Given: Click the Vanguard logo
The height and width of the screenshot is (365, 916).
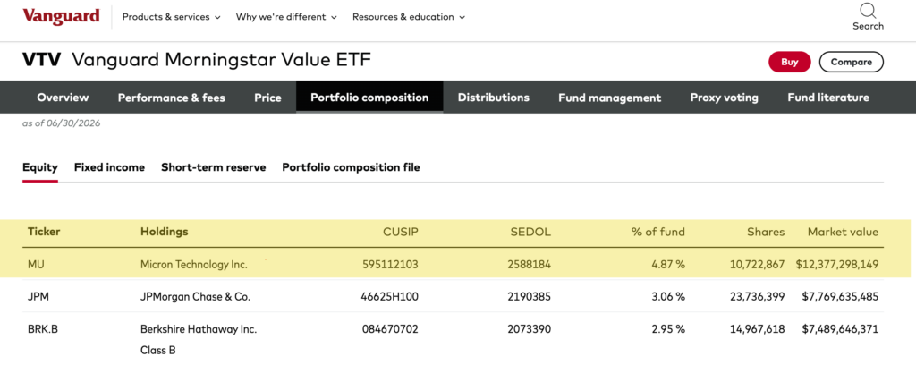Looking at the screenshot, I should point(62,16).
